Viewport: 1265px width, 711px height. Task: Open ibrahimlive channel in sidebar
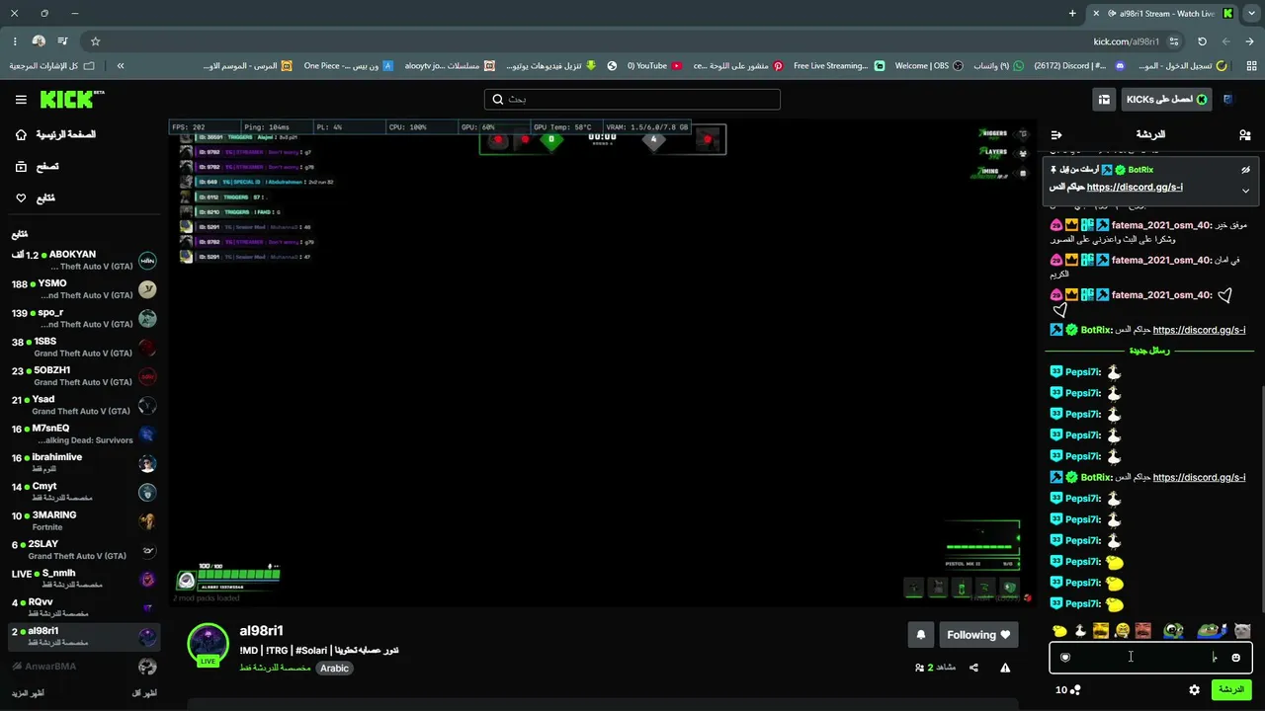pyautogui.click(x=83, y=463)
